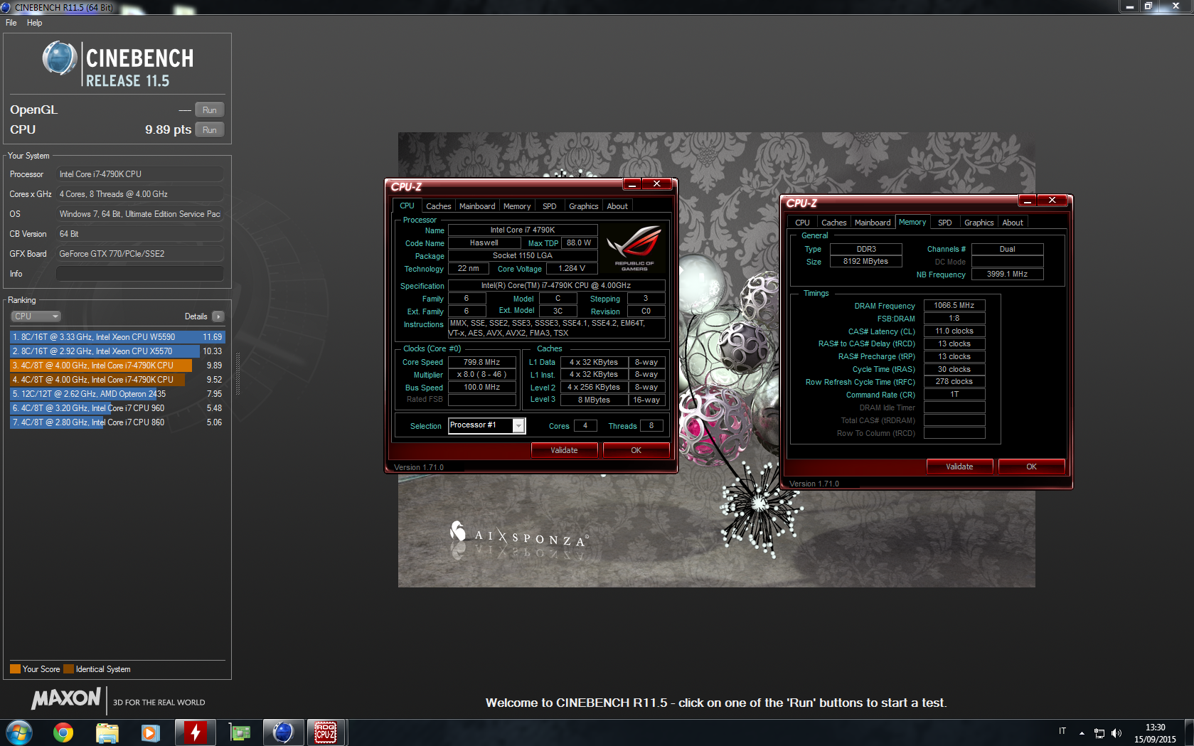The image size is (1194, 746).
Task: Switch to About tab in right CPU-Z
Action: [x=1013, y=223]
